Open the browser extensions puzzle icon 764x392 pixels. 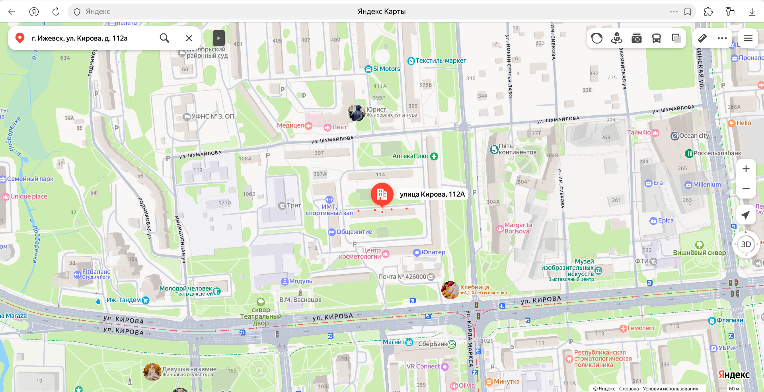click(708, 12)
